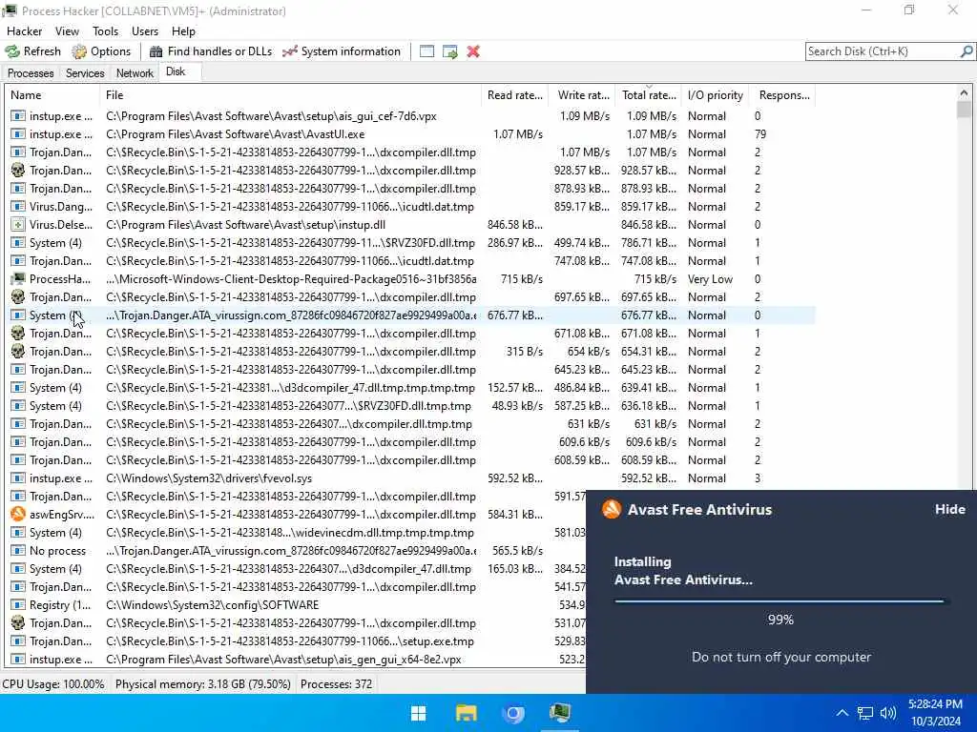This screenshot has height=732, width=977.
Task: Click the find window and thread icon
Action: (450, 51)
